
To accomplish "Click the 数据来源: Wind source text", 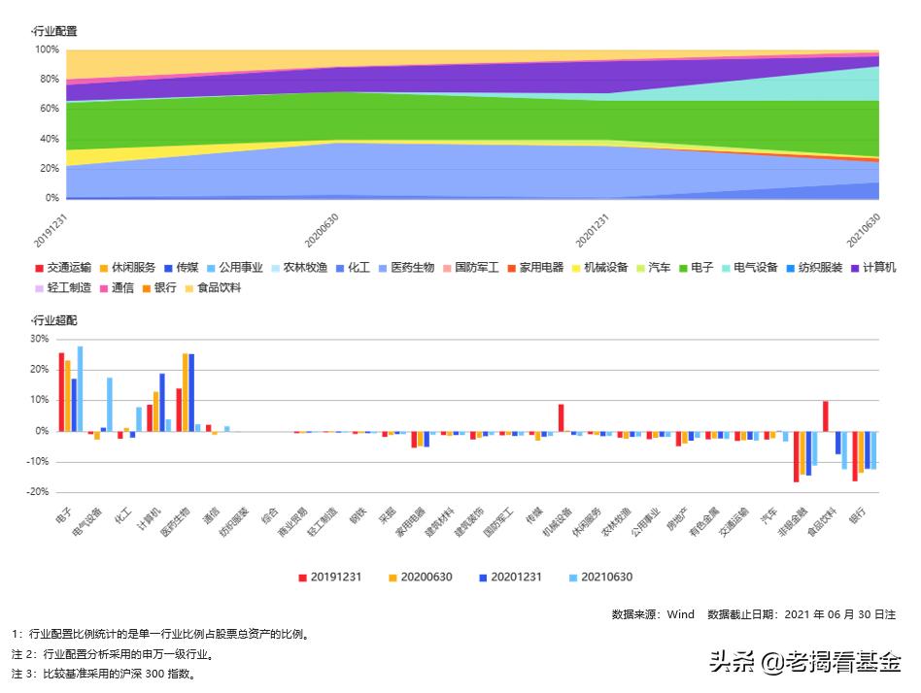I will click(x=653, y=613).
